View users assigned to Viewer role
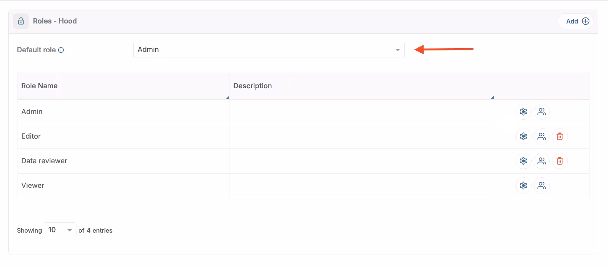 click(x=541, y=186)
